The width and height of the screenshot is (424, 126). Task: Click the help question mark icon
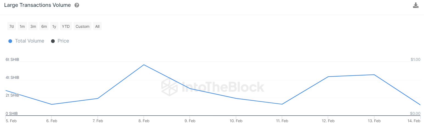pos(77,5)
